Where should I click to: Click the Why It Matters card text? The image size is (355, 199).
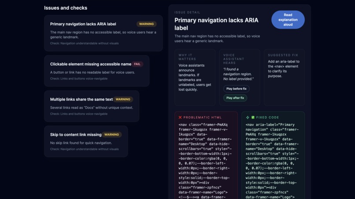pos(195,77)
